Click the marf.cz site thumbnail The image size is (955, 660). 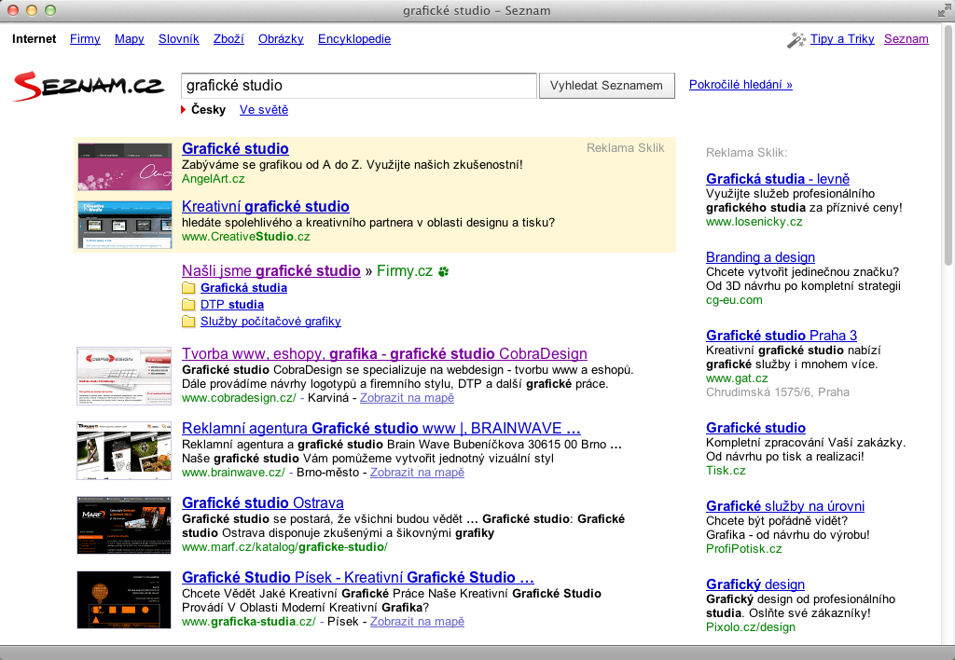[124, 525]
